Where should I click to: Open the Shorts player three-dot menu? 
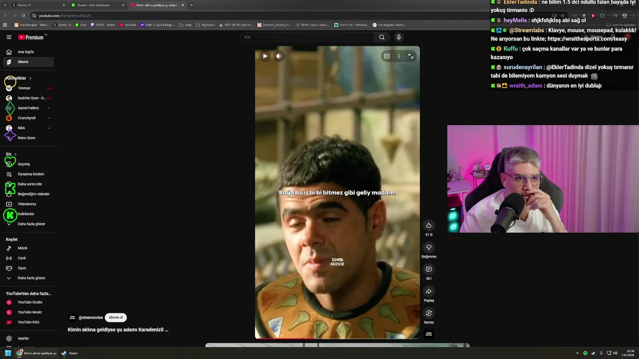point(398,56)
